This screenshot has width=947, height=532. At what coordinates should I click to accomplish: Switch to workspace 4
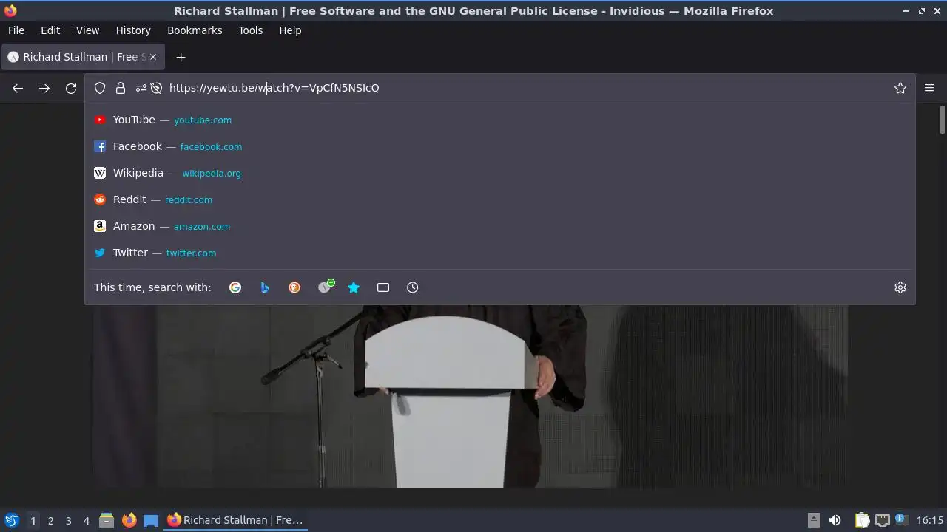[x=86, y=520]
